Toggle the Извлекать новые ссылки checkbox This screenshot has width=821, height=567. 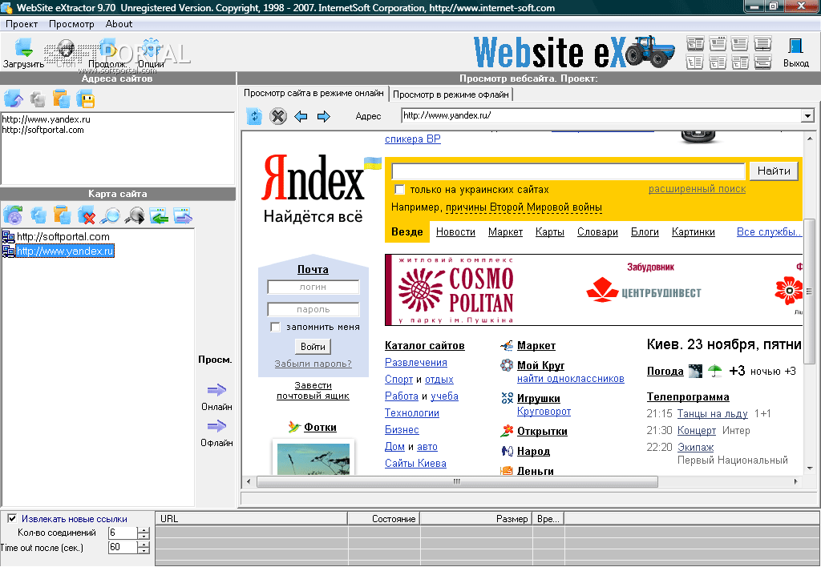click(x=12, y=519)
